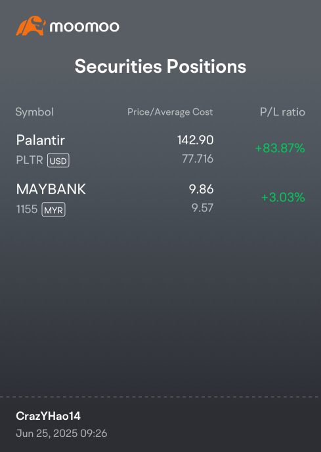The width and height of the screenshot is (321, 452).
Task: Click the moomoo bull logo icon
Action: click(x=31, y=26)
